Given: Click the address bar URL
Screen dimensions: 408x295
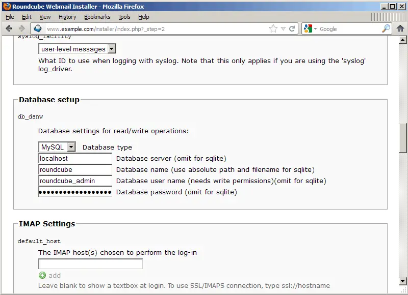Looking at the screenshot, I should pos(106,29).
